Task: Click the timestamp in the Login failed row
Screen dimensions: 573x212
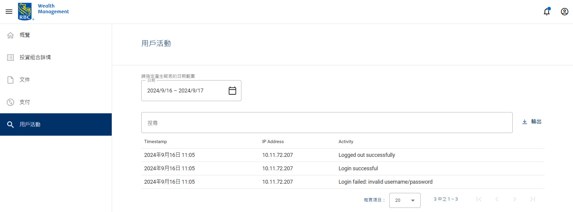Action: pyautogui.click(x=169, y=182)
